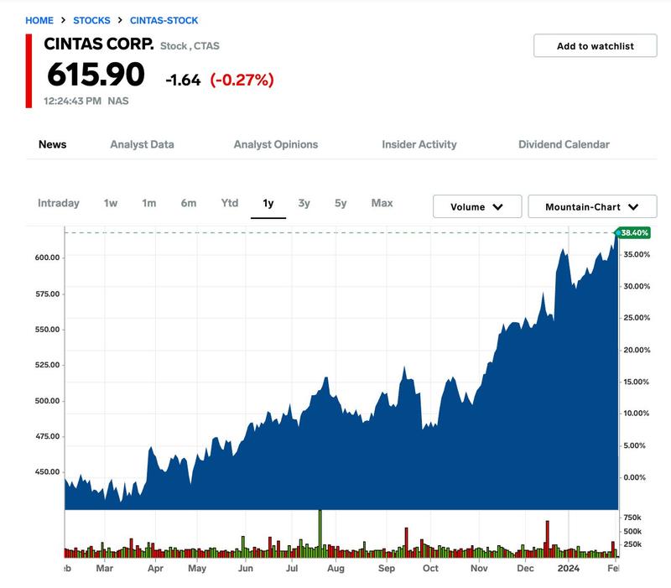Click the Sep date axis label
The image size is (671, 588).
click(x=387, y=569)
